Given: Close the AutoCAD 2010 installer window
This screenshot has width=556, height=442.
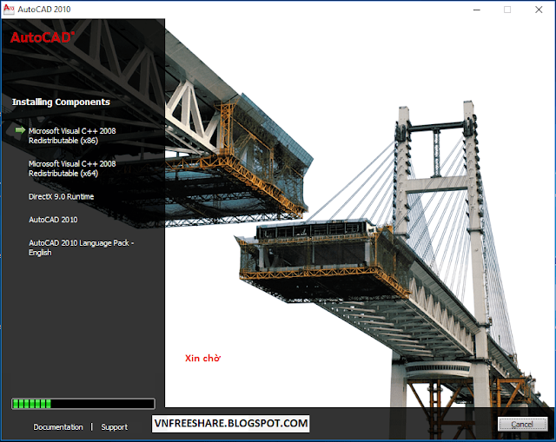Looking at the screenshot, I should click(x=539, y=10).
